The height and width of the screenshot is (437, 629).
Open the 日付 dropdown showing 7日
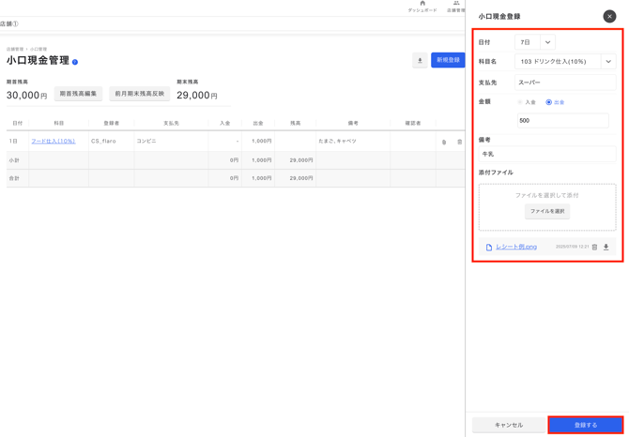coord(535,42)
